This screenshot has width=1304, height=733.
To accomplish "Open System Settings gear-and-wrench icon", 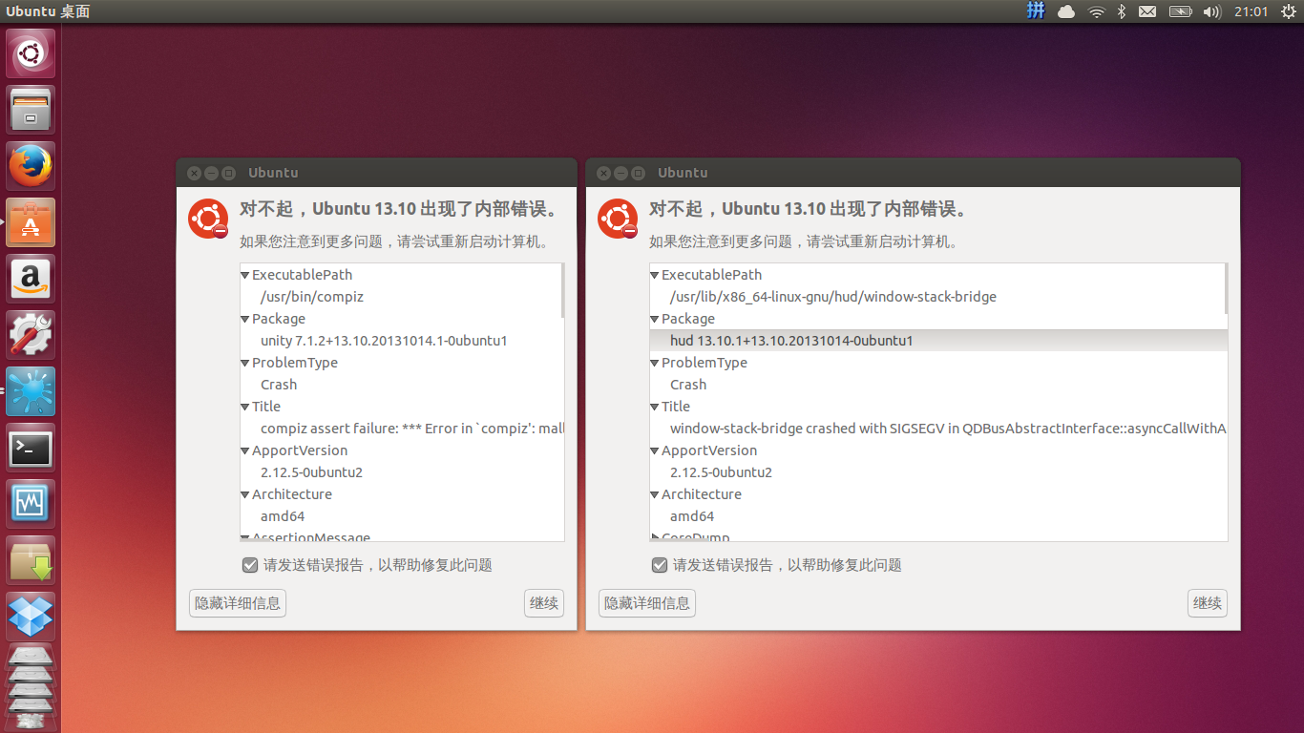I will (31, 335).
